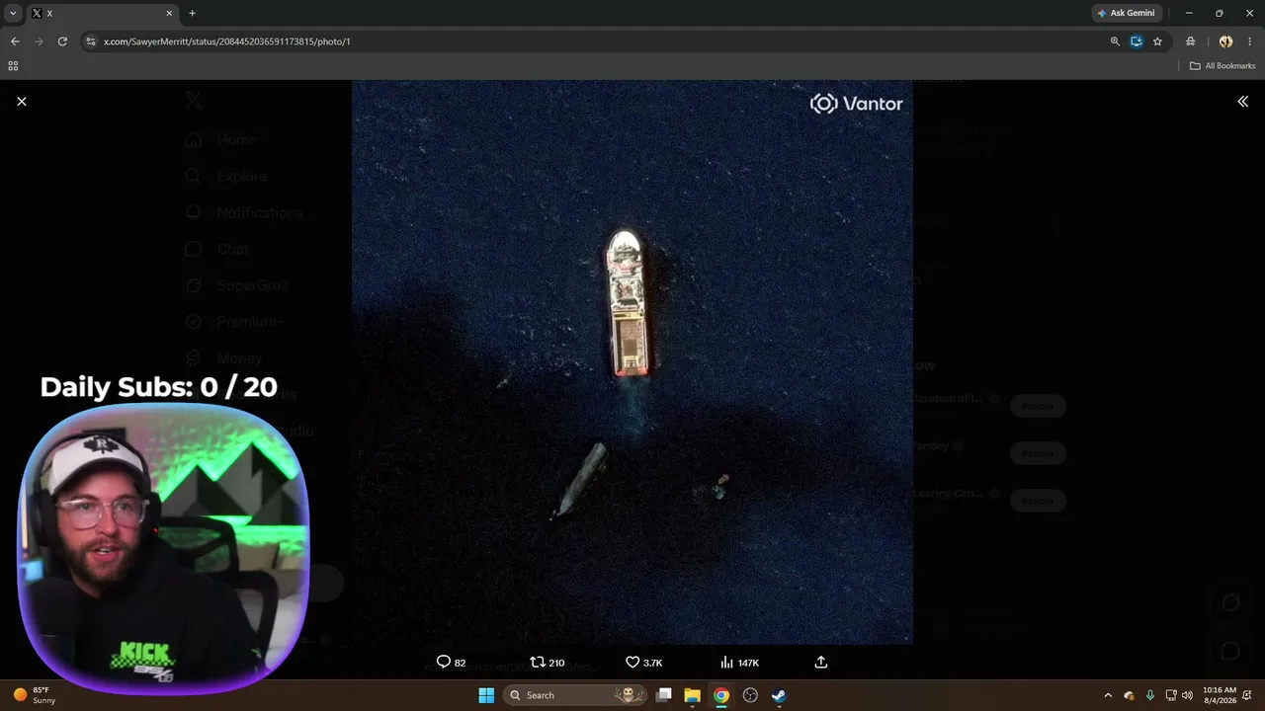Open Task View from the taskbar
This screenshot has height=711, width=1265.
coord(664,695)
